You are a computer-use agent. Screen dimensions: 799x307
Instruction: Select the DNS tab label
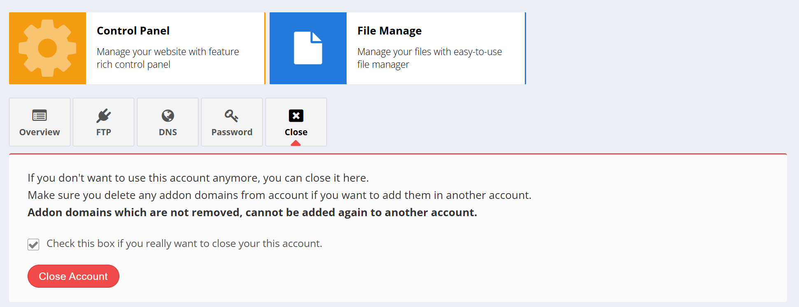click(168, 132)
